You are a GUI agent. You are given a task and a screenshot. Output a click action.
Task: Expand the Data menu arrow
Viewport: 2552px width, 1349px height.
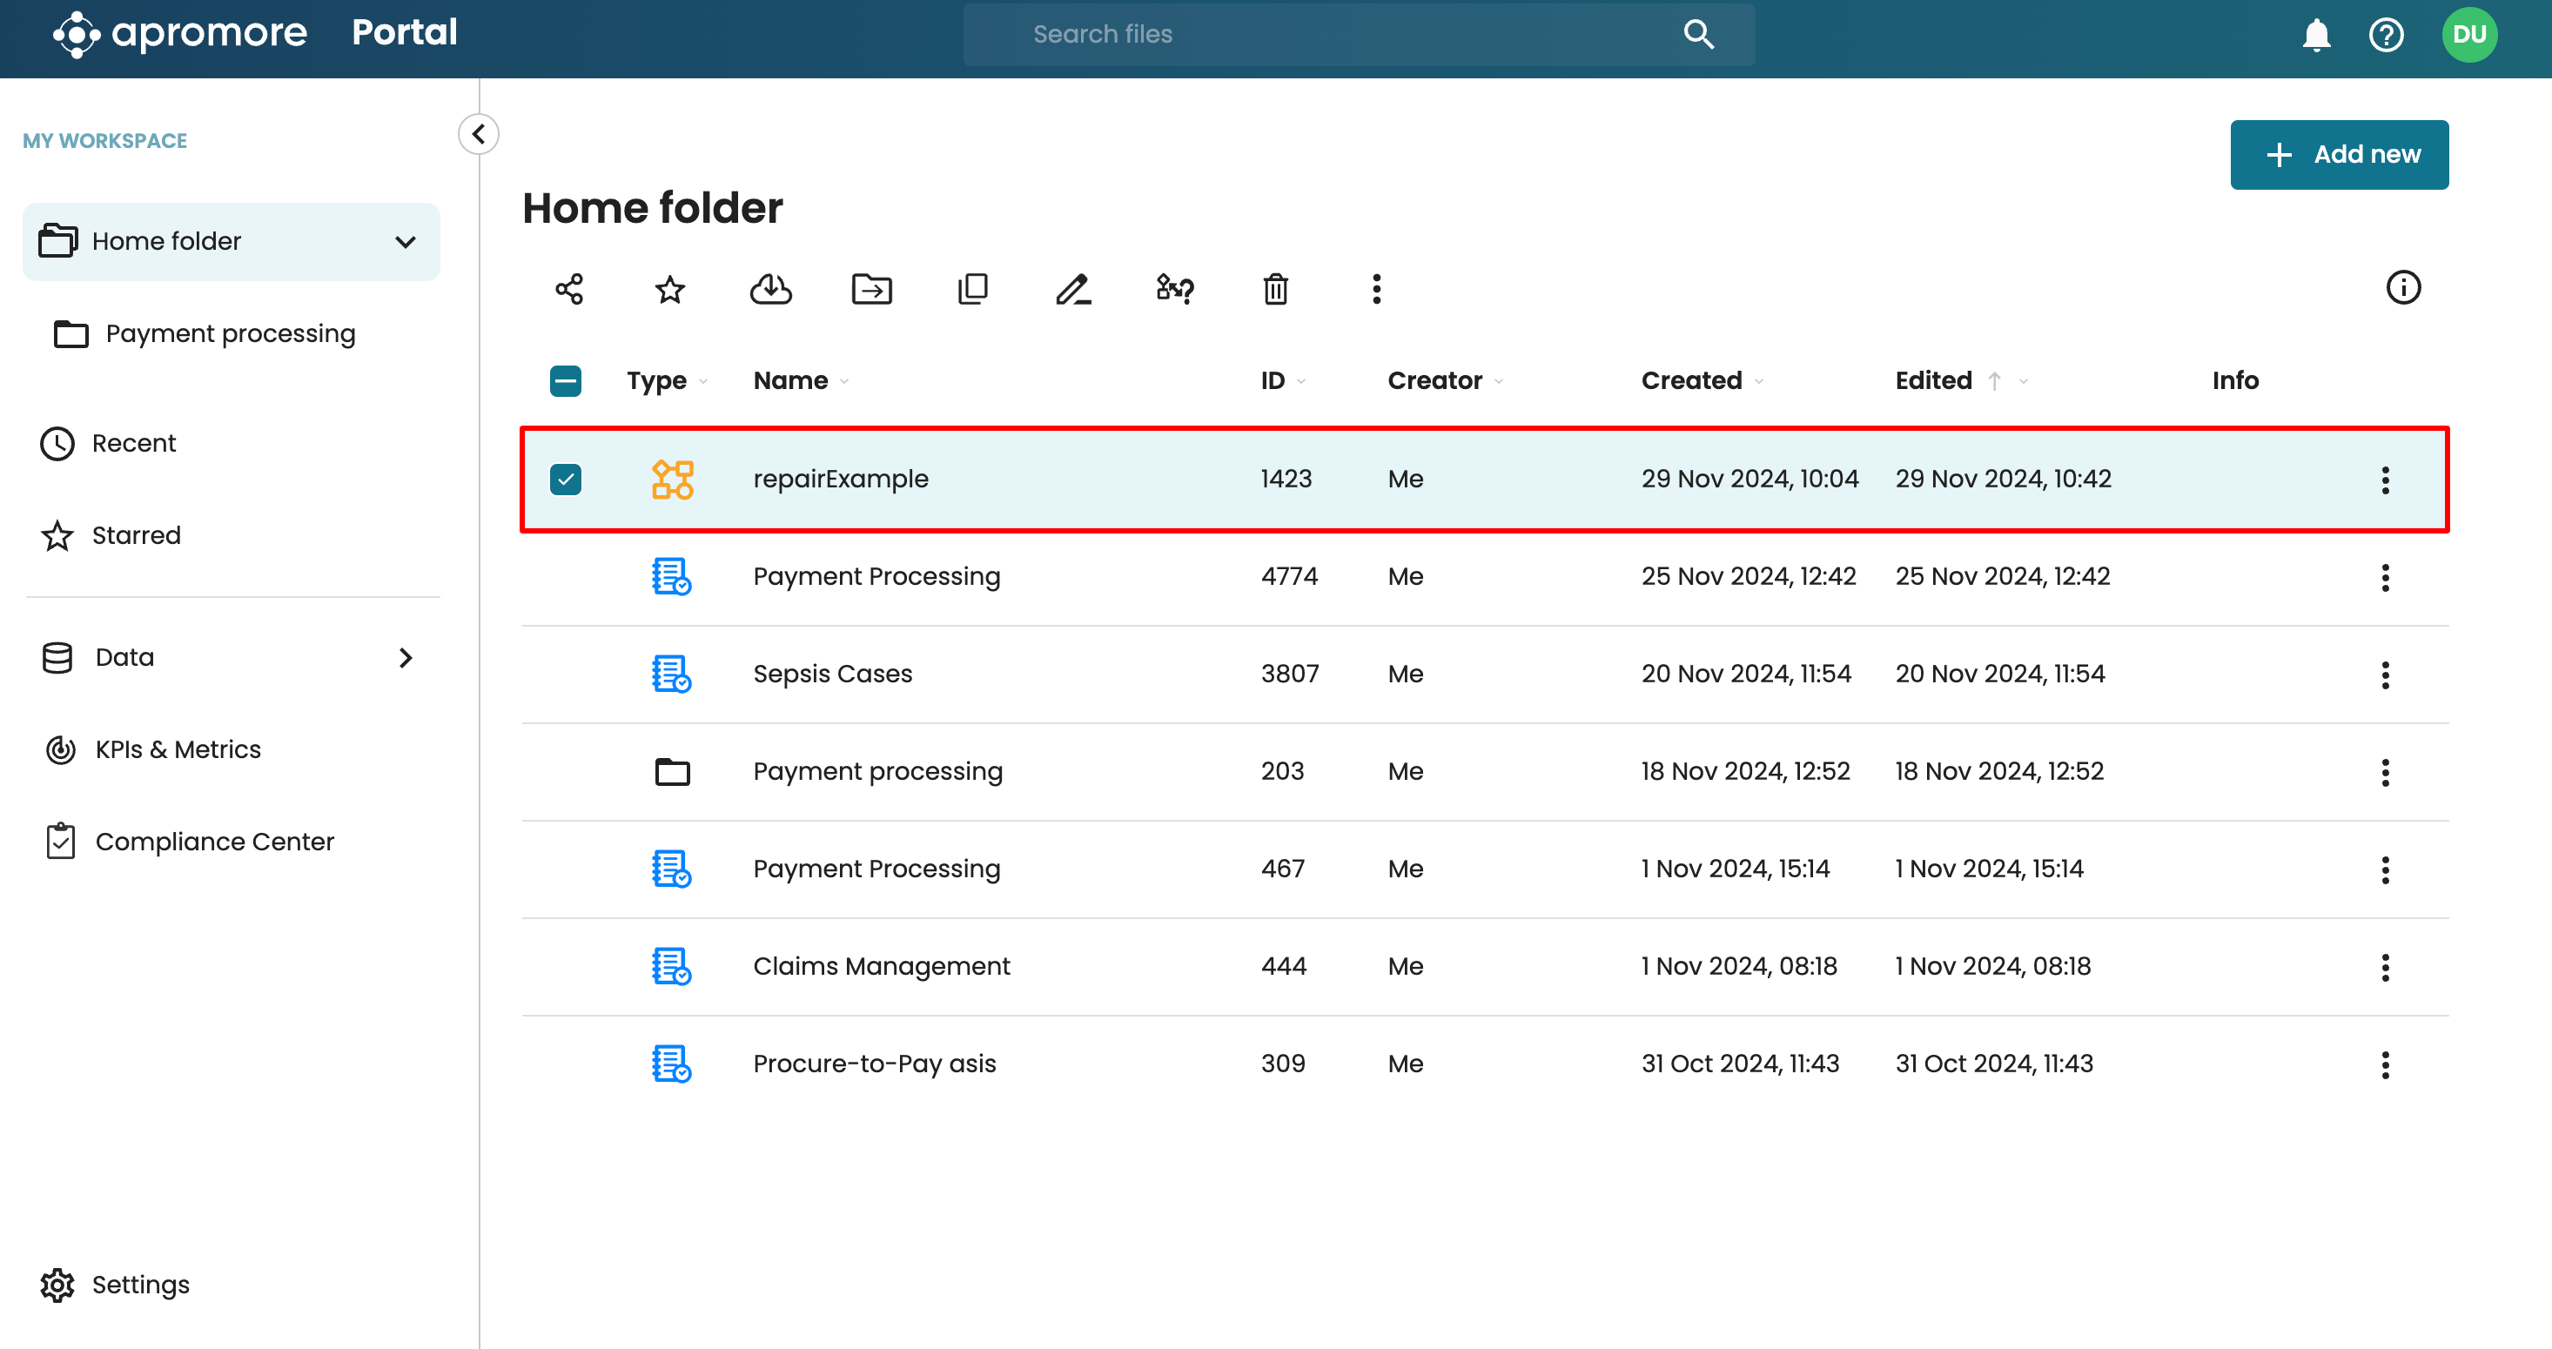tap(406, 658)
